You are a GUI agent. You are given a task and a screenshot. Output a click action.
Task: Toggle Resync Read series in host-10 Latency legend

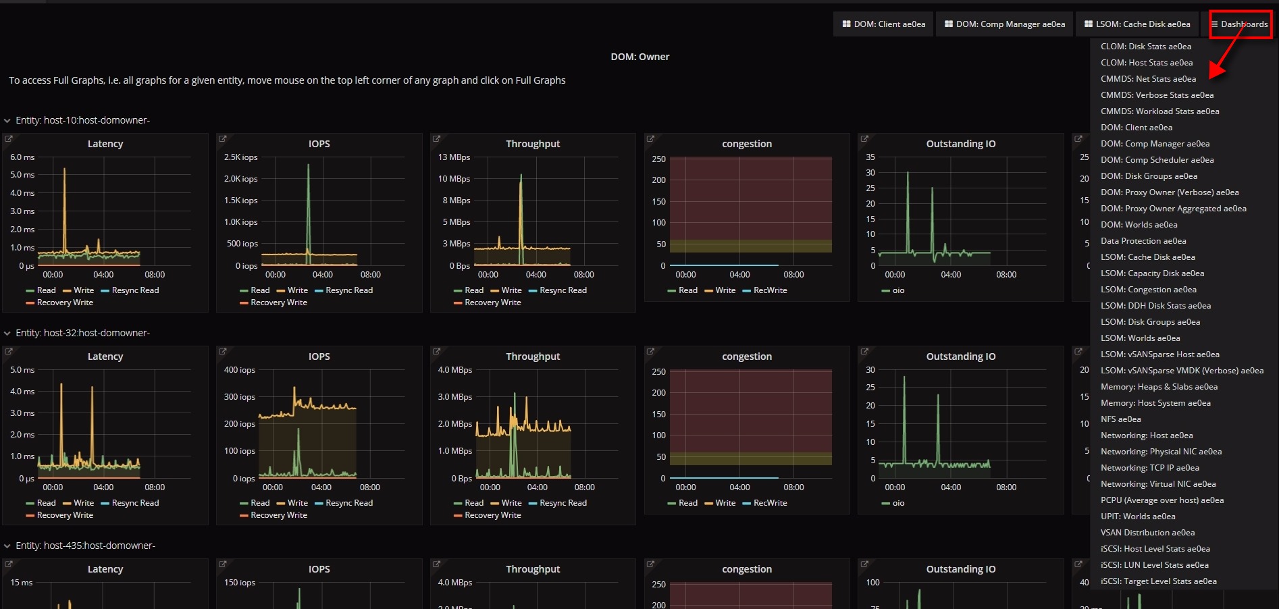(134, 290)
